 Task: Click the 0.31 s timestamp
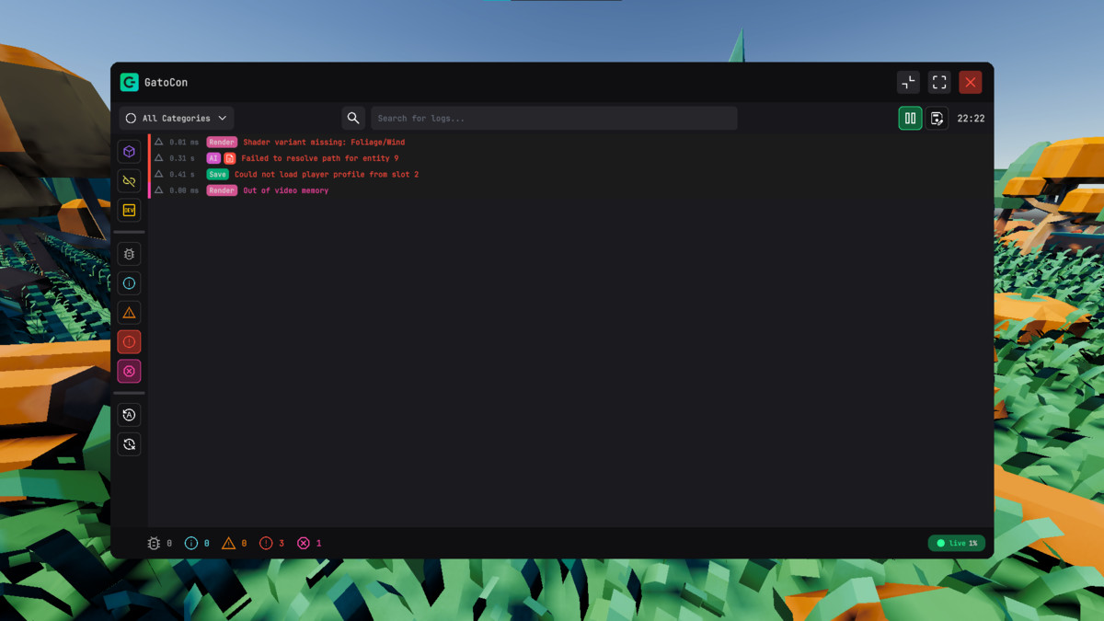pos(182,158)
